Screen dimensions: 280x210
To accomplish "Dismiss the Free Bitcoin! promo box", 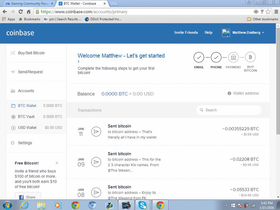I will (57, 163).
